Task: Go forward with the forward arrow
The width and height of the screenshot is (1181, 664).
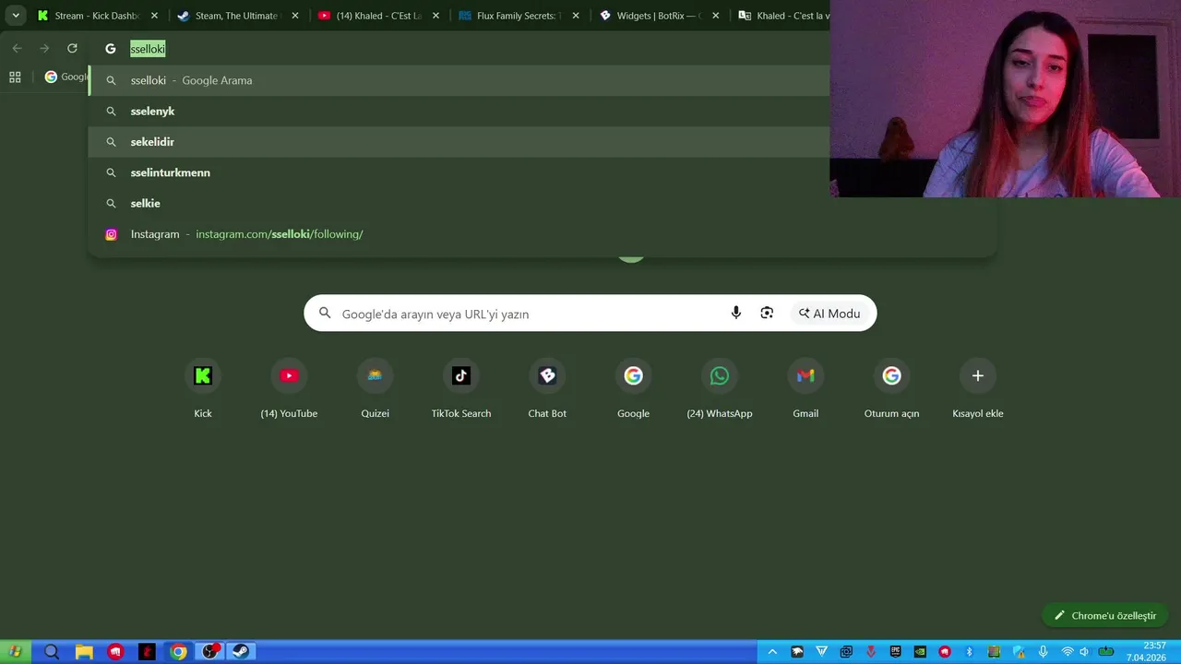Action: pyautogui.click(x=44, y=48)
